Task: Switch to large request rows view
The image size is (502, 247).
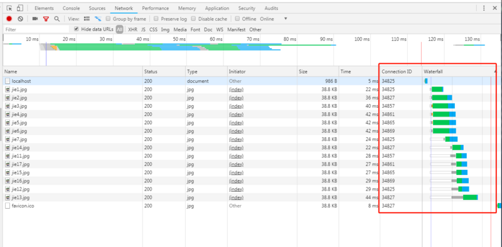Action: coord(87,19)
